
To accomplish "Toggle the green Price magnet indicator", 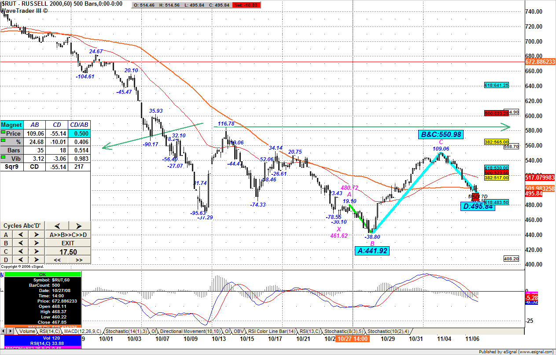I will point(3,133).
